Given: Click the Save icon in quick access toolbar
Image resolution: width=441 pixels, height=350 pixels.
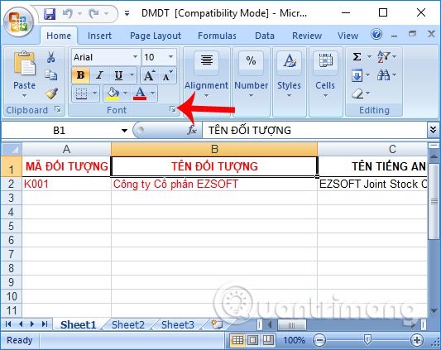Looking at the screenshot, I should click(x=49, y=13).
